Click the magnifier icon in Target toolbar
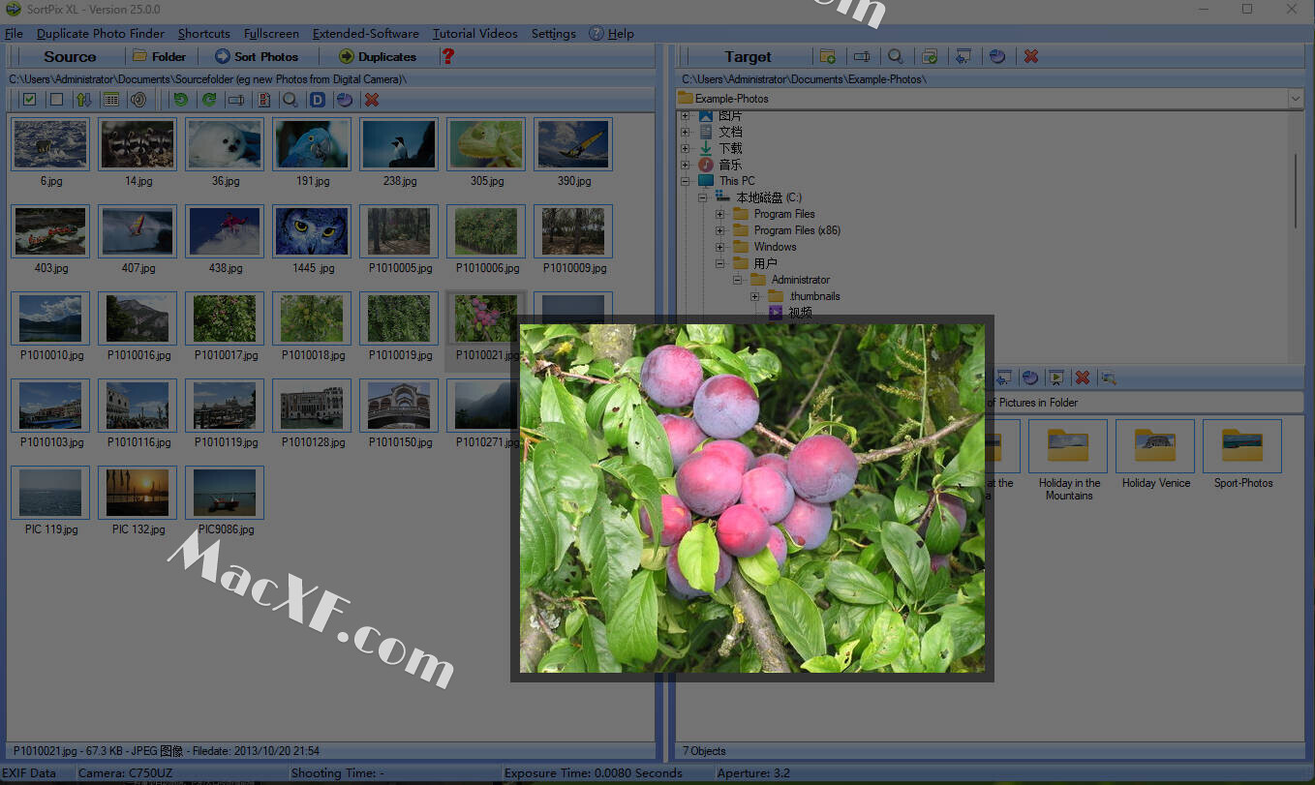Viewport: 1315px width, 785px height. coord(896,56)
